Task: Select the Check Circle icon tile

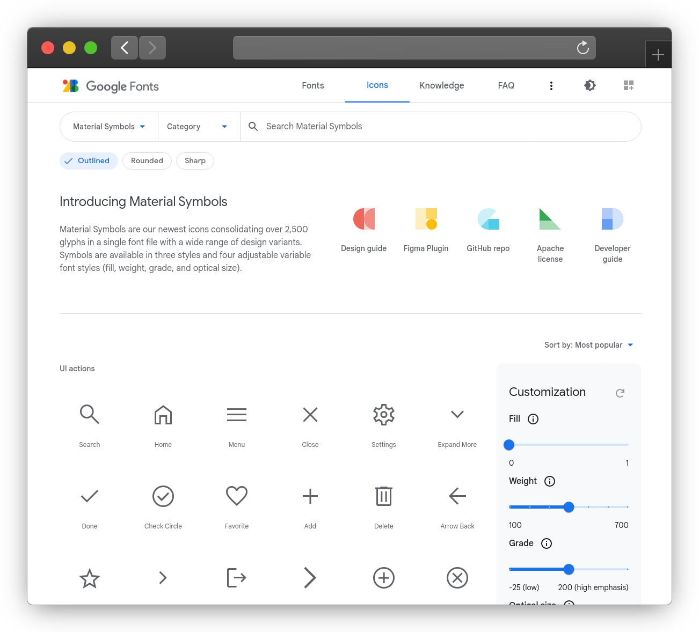Action: pos(163,506)
